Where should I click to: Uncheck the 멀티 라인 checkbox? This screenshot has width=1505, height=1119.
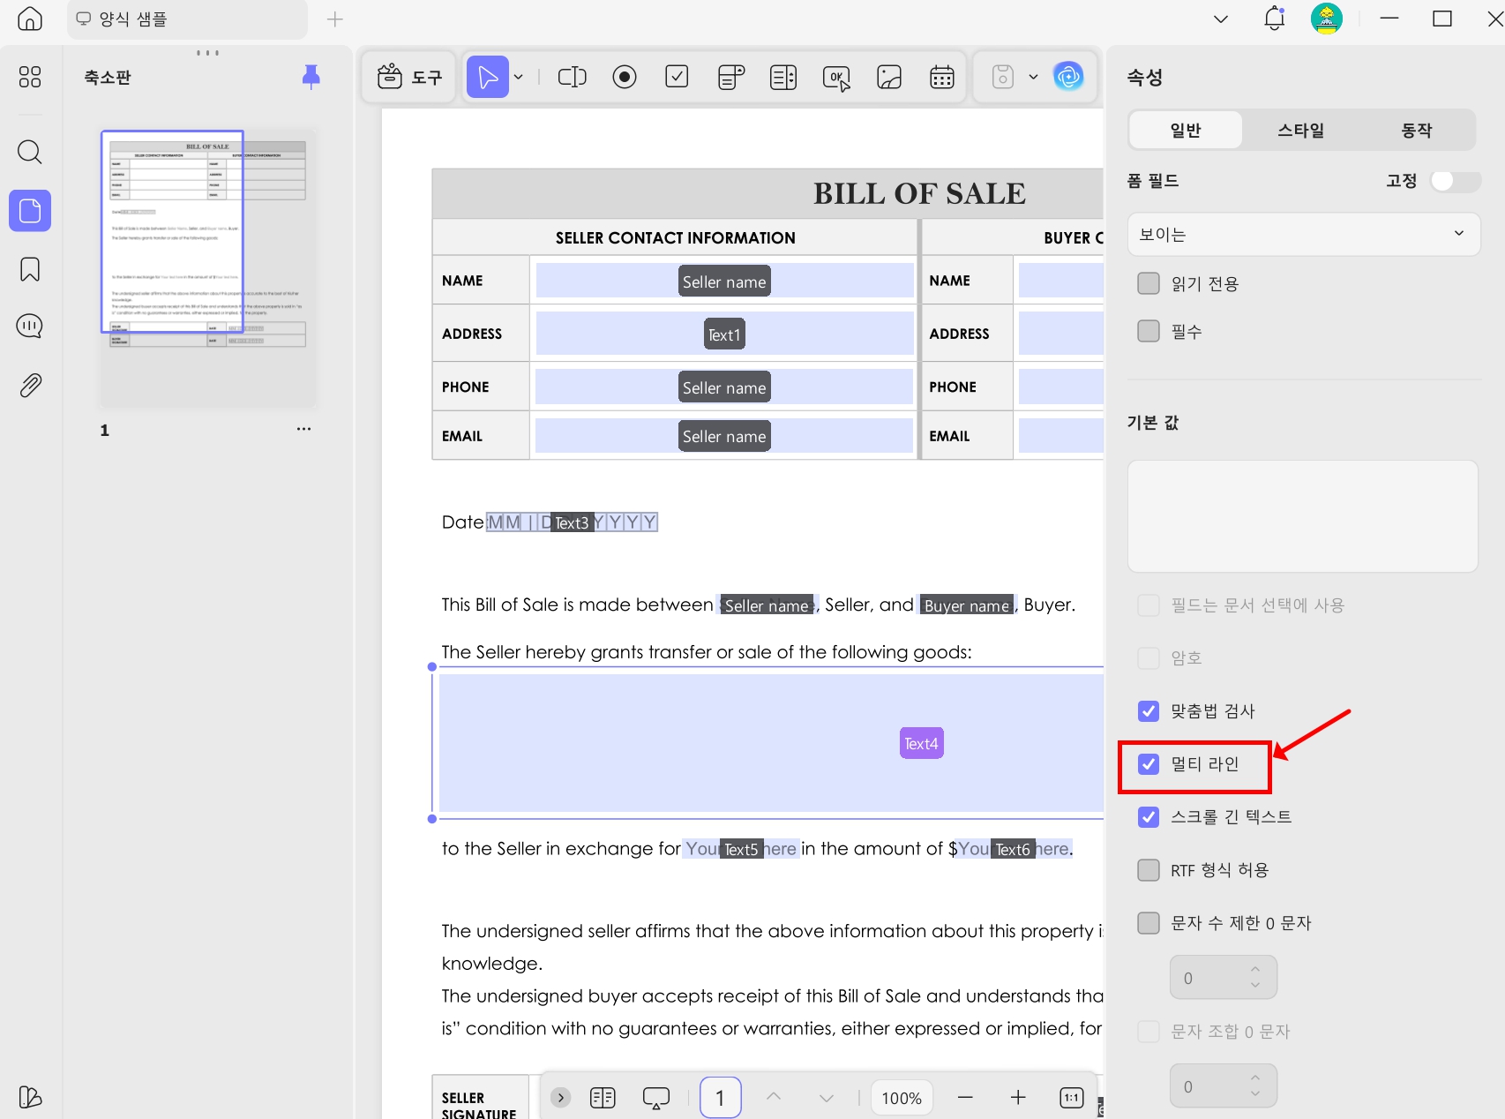click(x=1149, y=764)
